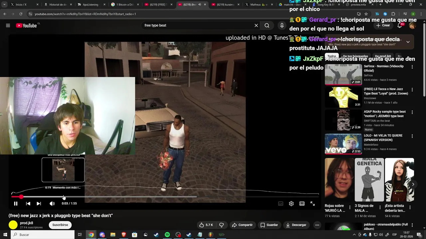Open options for '¡Esta artista debería' short
The image size is (426, 239).
[410, 207]
